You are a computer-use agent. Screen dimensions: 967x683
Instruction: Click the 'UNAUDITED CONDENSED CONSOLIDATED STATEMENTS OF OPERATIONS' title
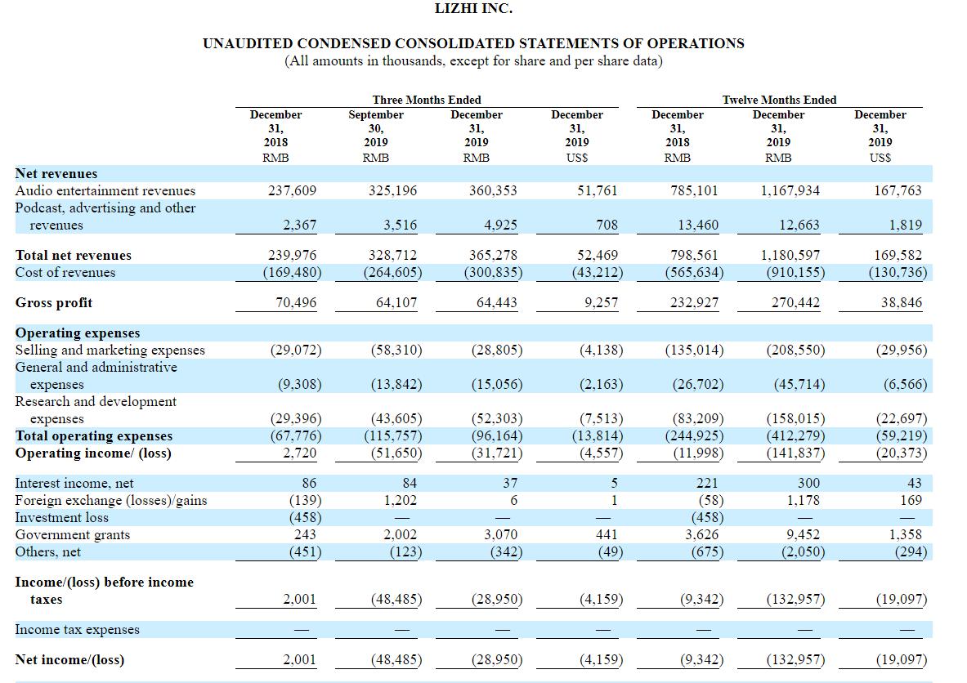coord(473,44)
